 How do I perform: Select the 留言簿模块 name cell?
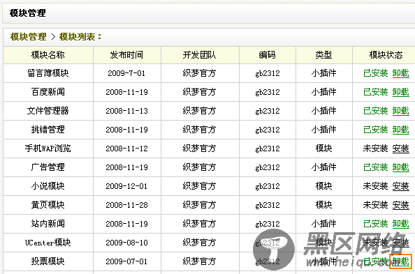coord(48,73)
